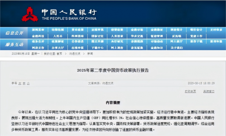
Task: Click the 信息公开 section header
Action: click(x=14, y=33)
